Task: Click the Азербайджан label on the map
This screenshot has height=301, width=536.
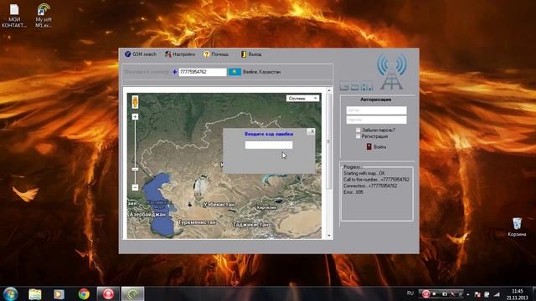Action: [147, 214]
